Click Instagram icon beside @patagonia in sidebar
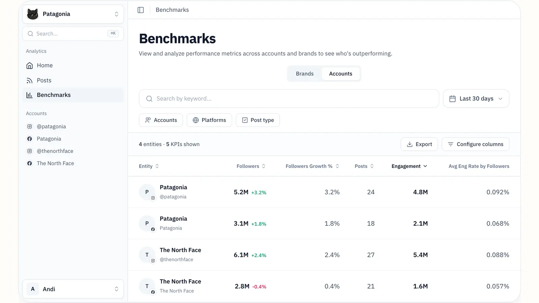539x303 pixels. tap(30, 127)
